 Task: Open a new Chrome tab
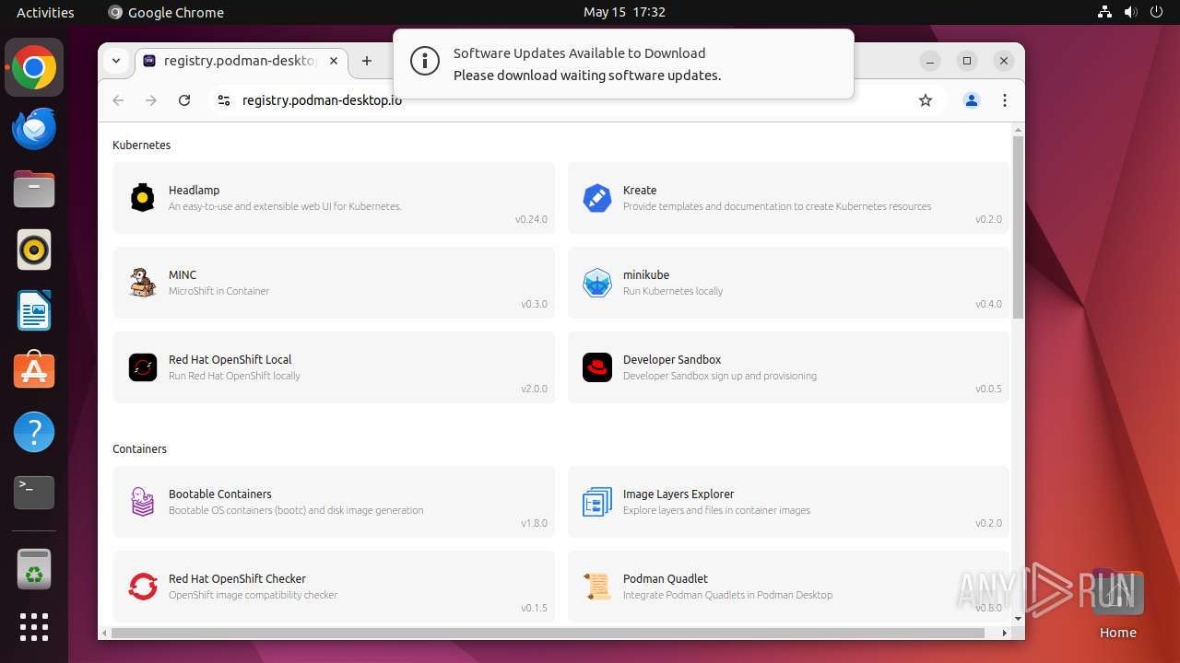coord(367,61)
